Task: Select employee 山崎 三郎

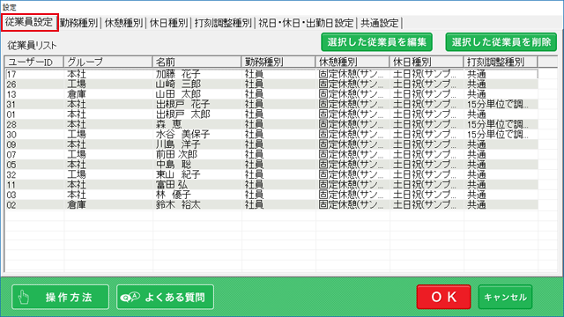Action: [178, 85]
